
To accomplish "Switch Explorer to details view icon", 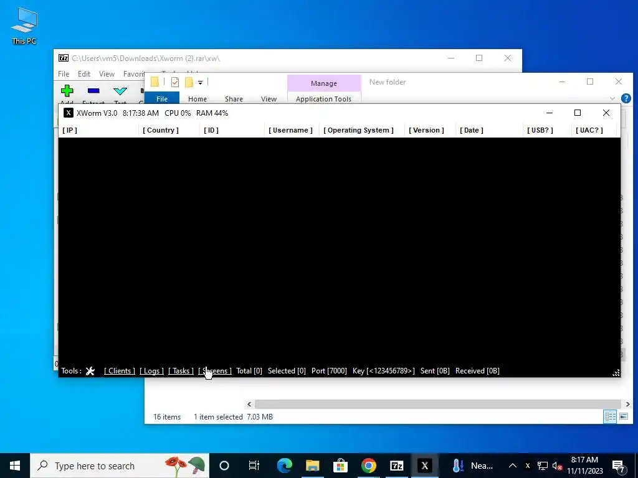I will coord(610,416).
